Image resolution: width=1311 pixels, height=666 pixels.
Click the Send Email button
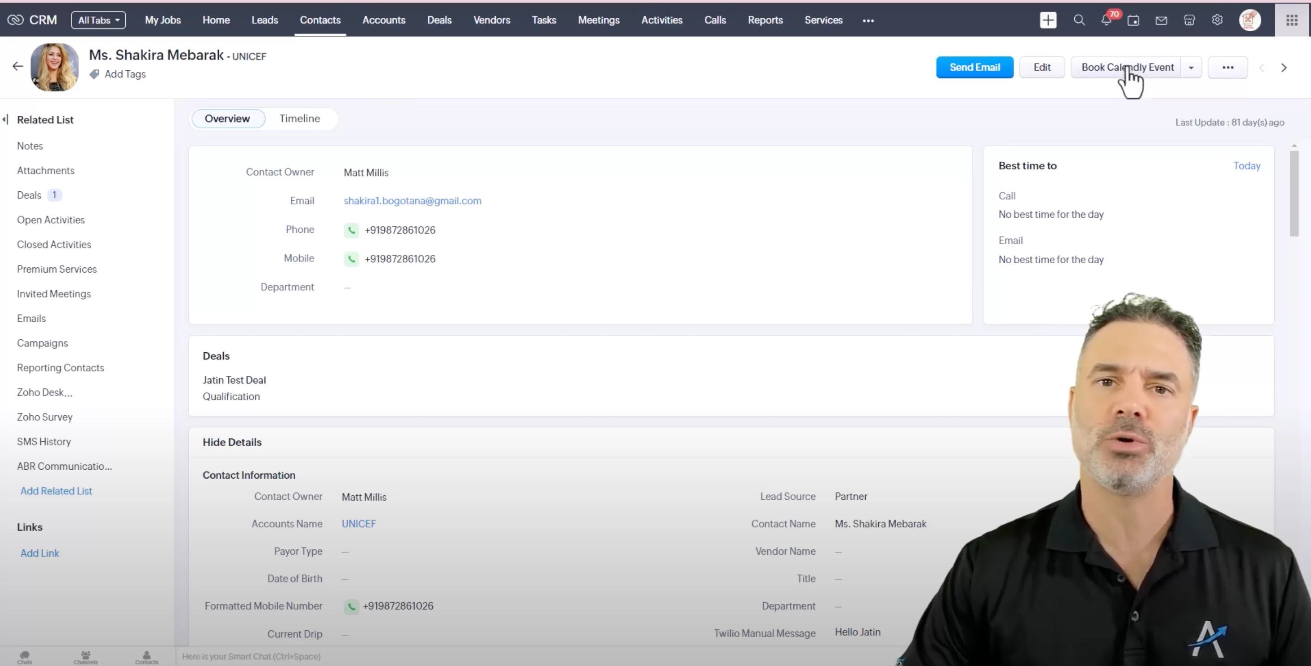click(x=974, y=67)
